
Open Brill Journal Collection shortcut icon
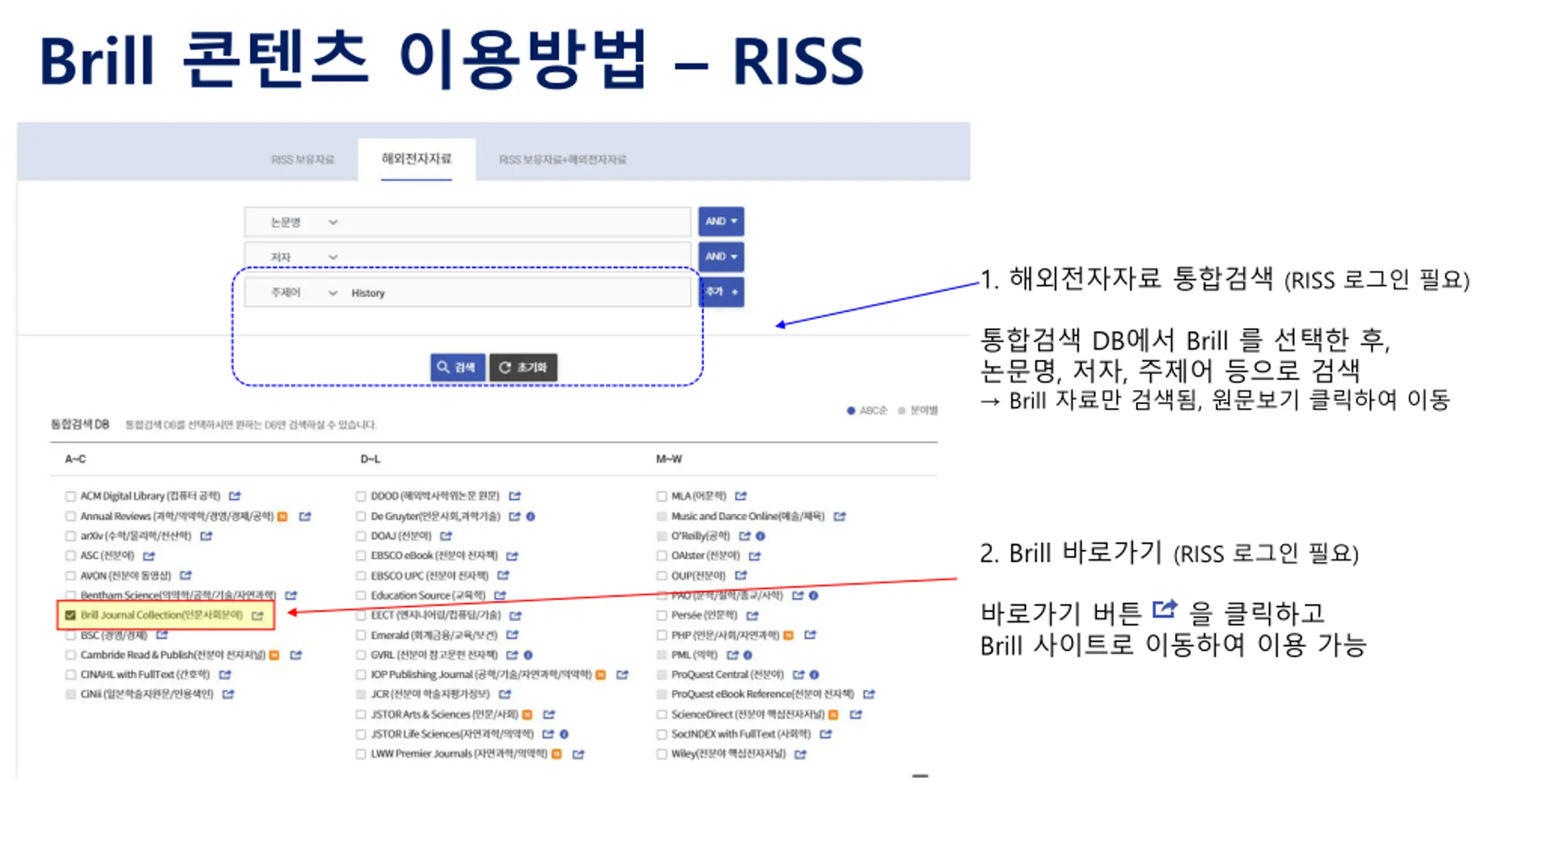[258, 615]
